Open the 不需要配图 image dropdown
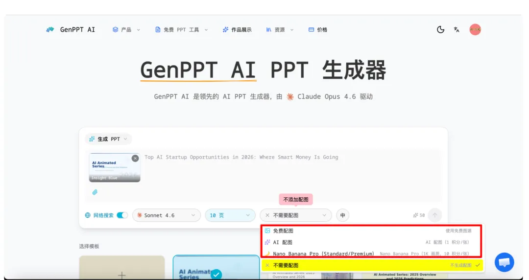Viewport: 529px width, 280px height. [x=296, y=215]
